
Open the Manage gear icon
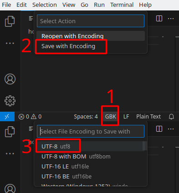click(10, 101)
